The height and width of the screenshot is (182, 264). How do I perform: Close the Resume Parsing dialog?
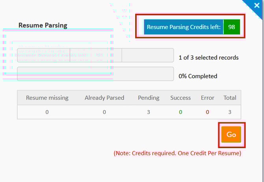257,6
